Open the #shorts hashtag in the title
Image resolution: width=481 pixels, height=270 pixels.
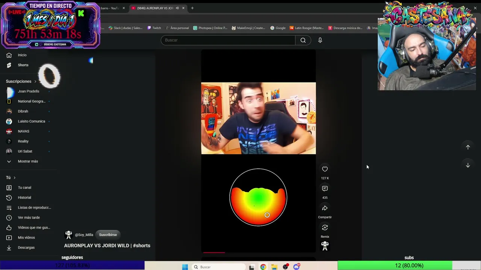click(142, 246)
